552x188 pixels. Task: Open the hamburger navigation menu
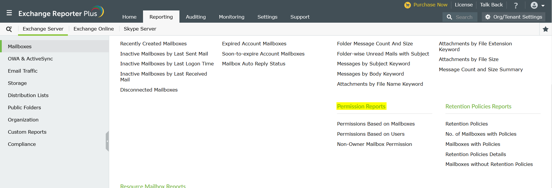(x=9, y=13)
